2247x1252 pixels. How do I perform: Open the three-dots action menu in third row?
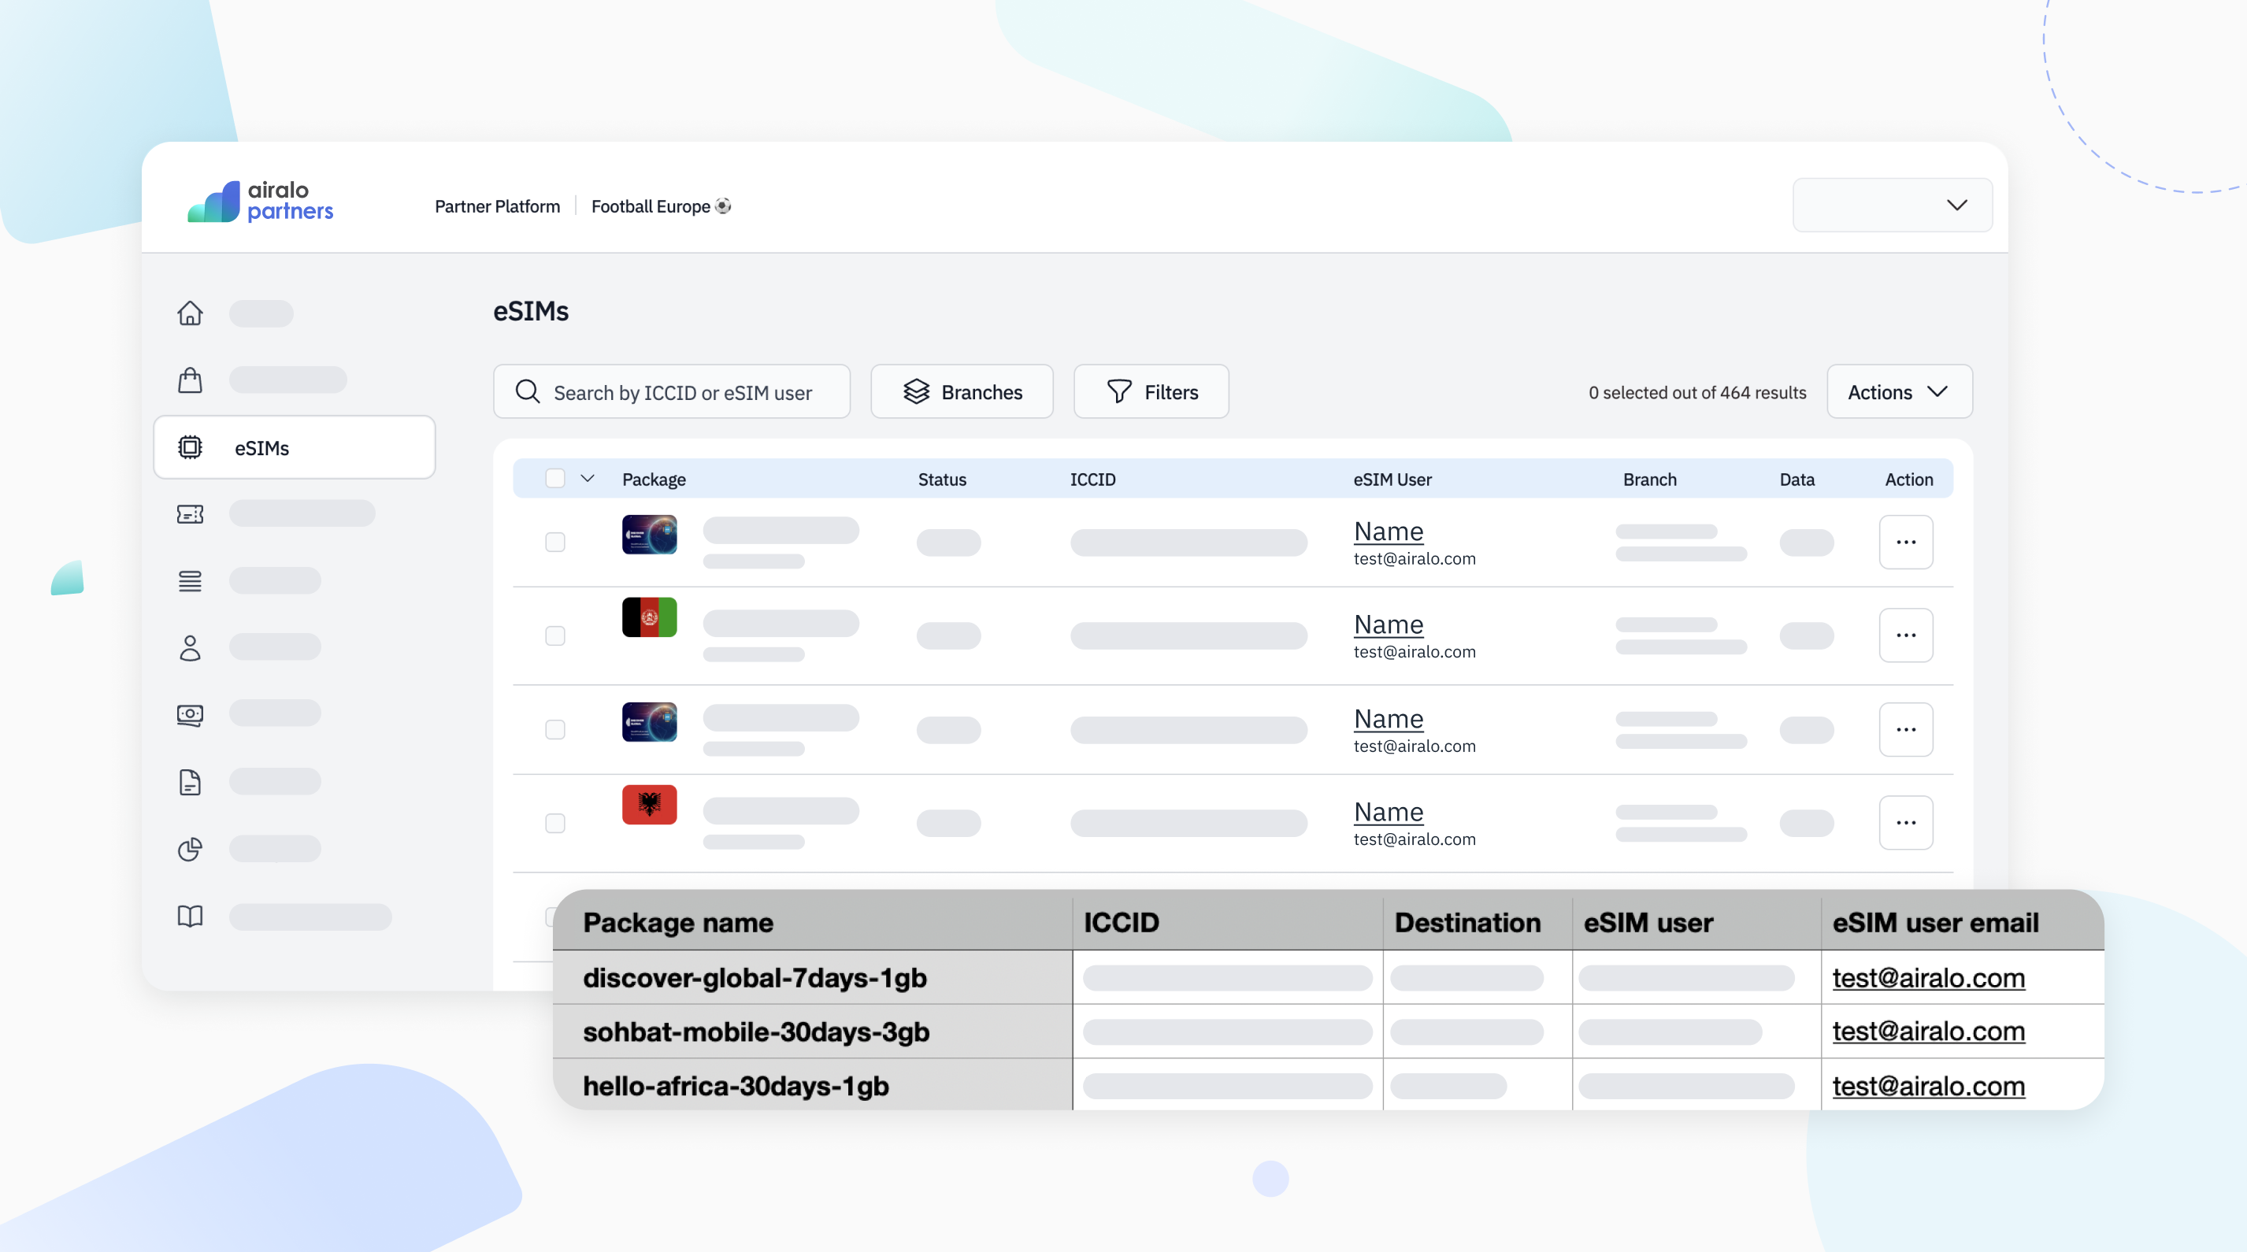click(1906, 730)
